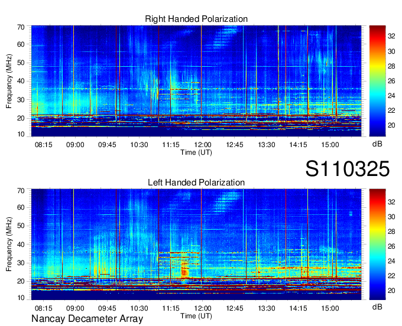This screenshot has width=402, height=326.
Task: Click 09:00 tick on Right Handed time axis
Action: pos(75,145)
